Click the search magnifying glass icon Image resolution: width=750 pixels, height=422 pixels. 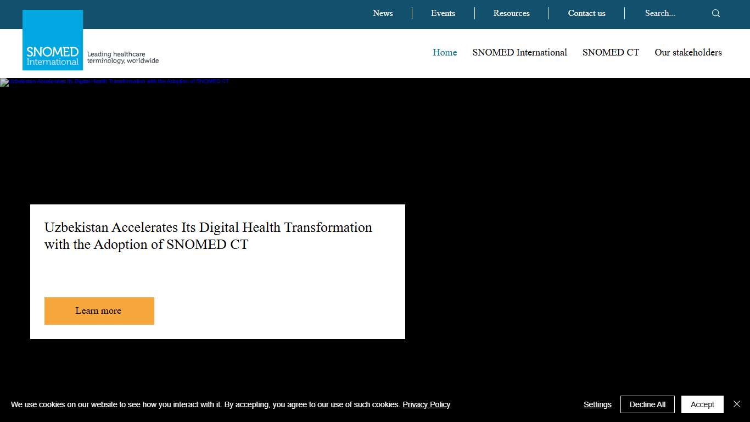[715, 13]
